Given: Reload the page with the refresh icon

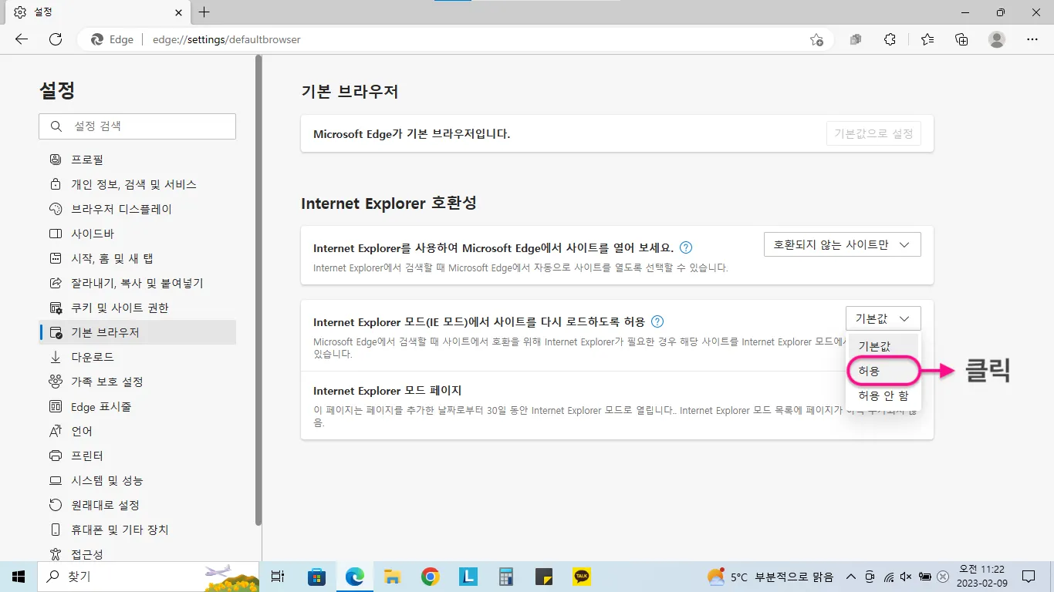Looking at the screenshot, I should pos(56,39).
